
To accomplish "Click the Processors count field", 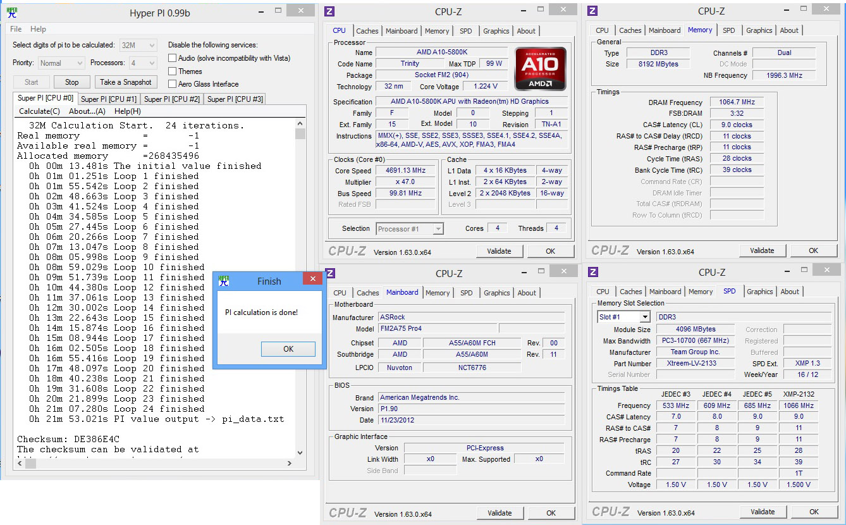I will pyautogui.click(x=143, y=63).
